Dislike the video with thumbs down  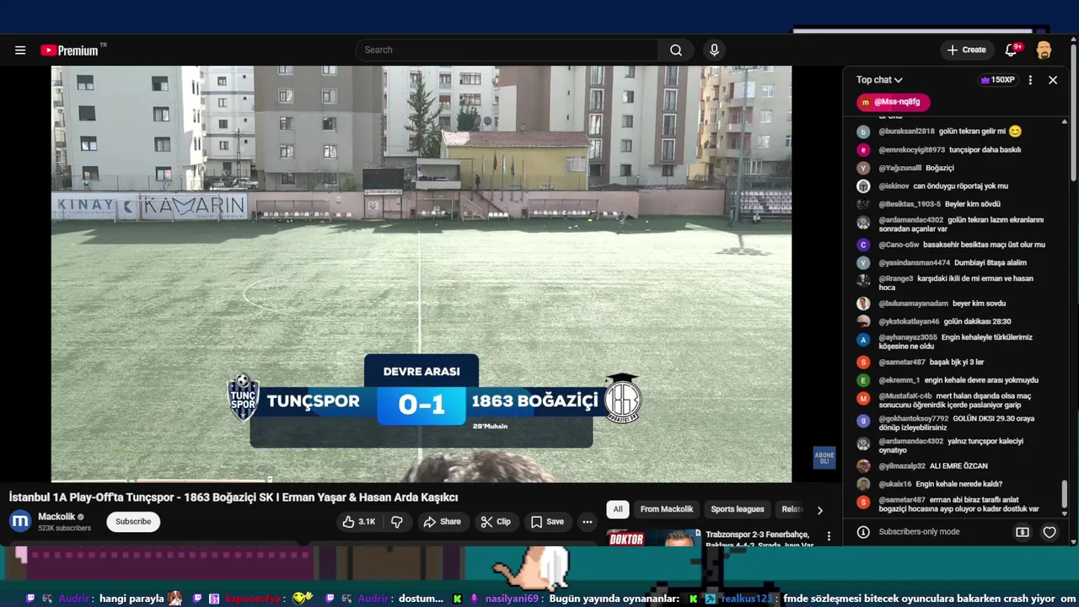pyautogui.click(x=397, y=522)
